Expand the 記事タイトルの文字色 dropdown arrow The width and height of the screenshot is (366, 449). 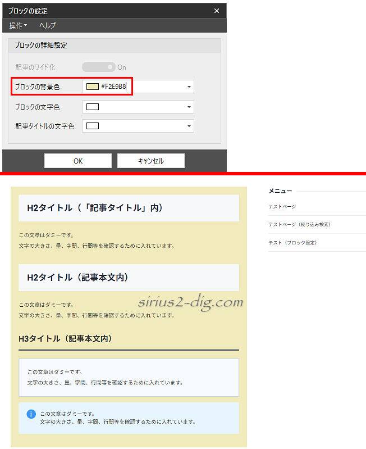point(189,126)
